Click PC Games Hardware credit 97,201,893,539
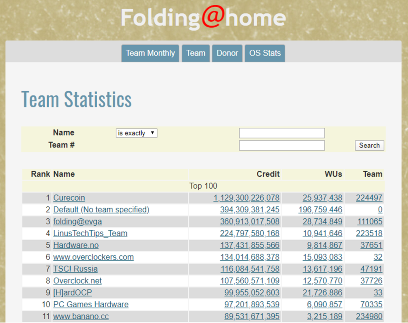408x323 pixels. (x=252, y=305)
